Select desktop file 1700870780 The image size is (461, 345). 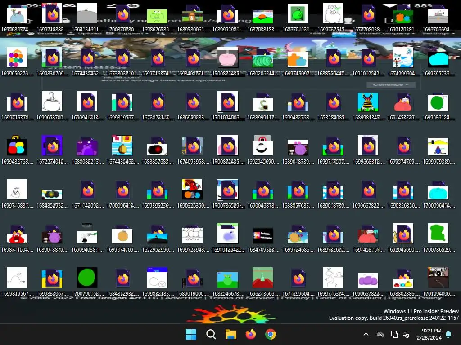[122, 18]
